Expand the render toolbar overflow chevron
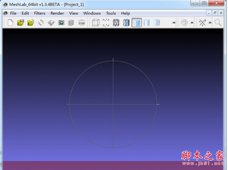This screenshot has height=170, width=228. click(174, 23)
